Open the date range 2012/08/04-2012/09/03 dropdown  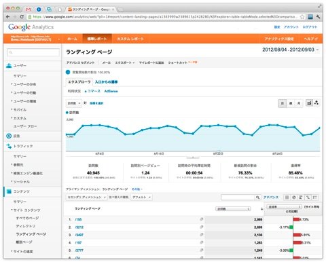(291, 50)
